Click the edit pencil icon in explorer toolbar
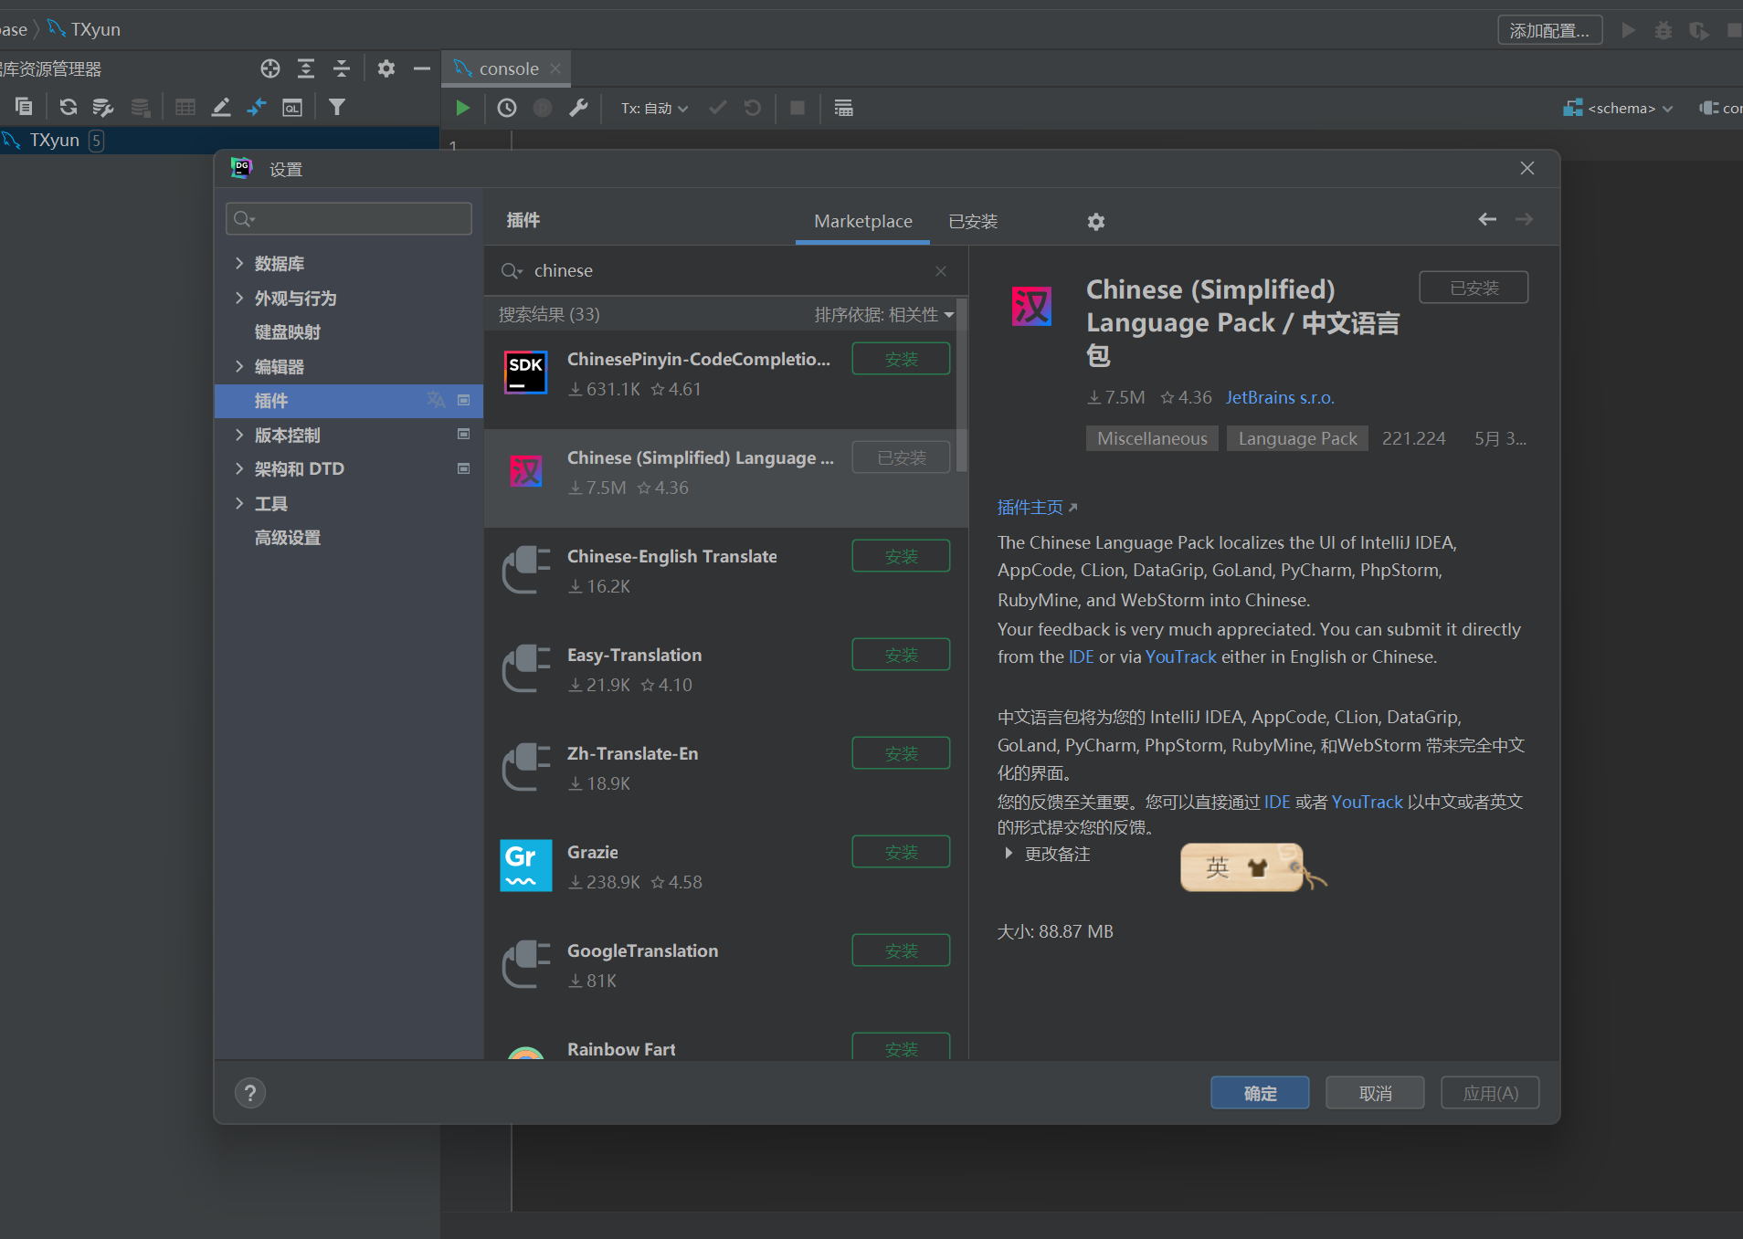 pos(221,107)
